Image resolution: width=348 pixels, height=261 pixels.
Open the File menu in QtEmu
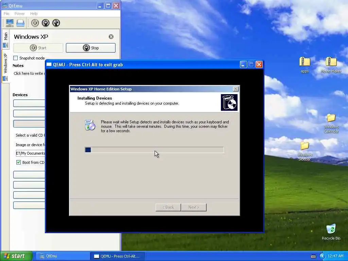[7, 14]
